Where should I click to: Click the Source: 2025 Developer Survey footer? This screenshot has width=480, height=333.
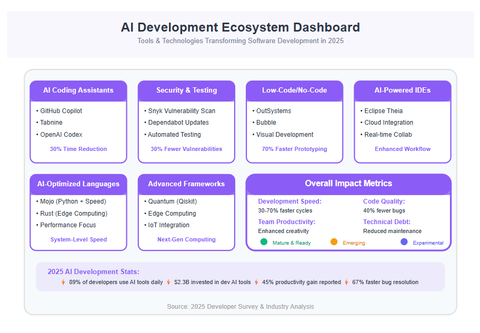pos(241,306)
